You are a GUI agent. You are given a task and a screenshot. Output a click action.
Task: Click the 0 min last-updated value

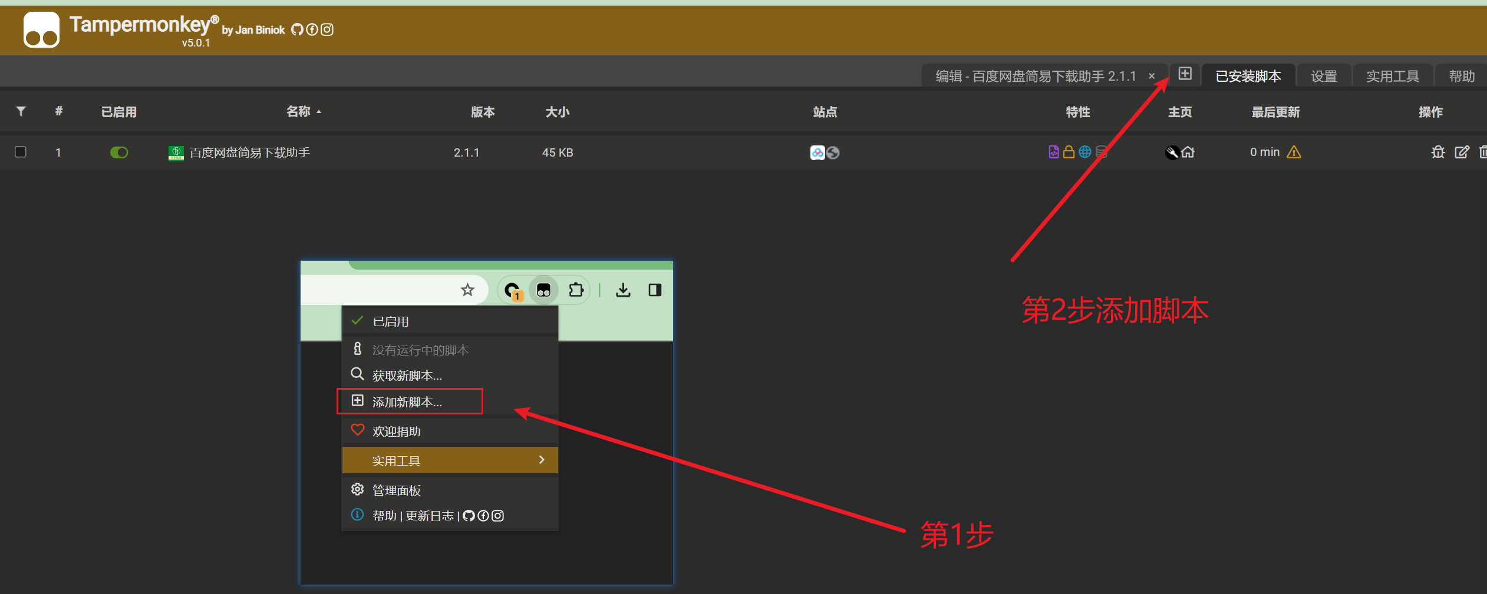coord(1265,152)
